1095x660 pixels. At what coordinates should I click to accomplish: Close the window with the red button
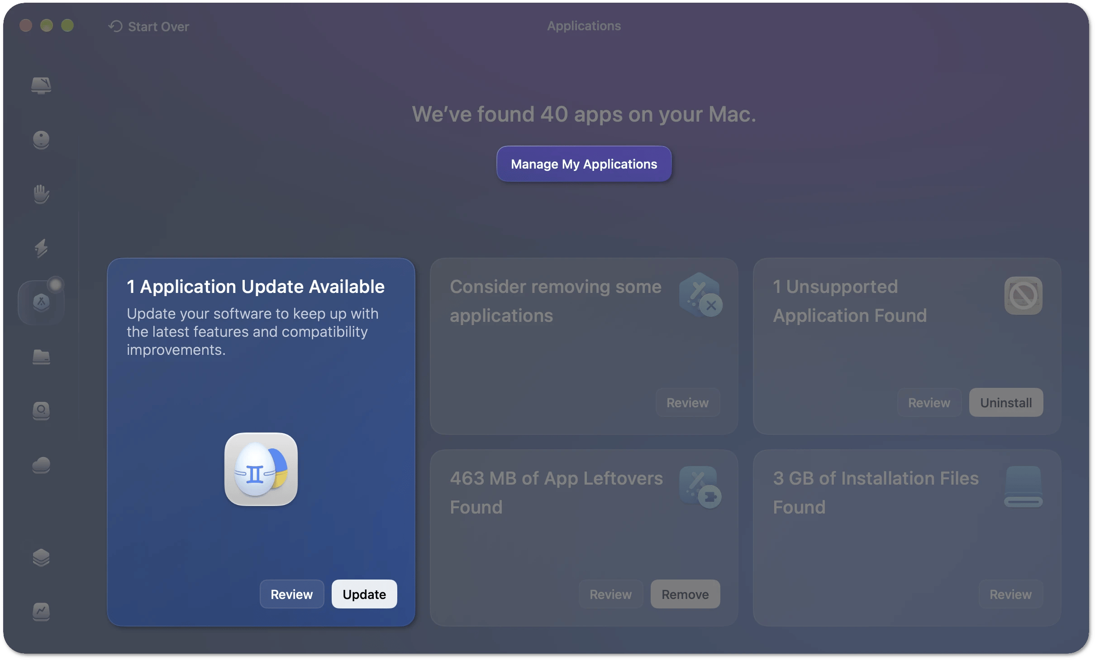click(26, 25)
